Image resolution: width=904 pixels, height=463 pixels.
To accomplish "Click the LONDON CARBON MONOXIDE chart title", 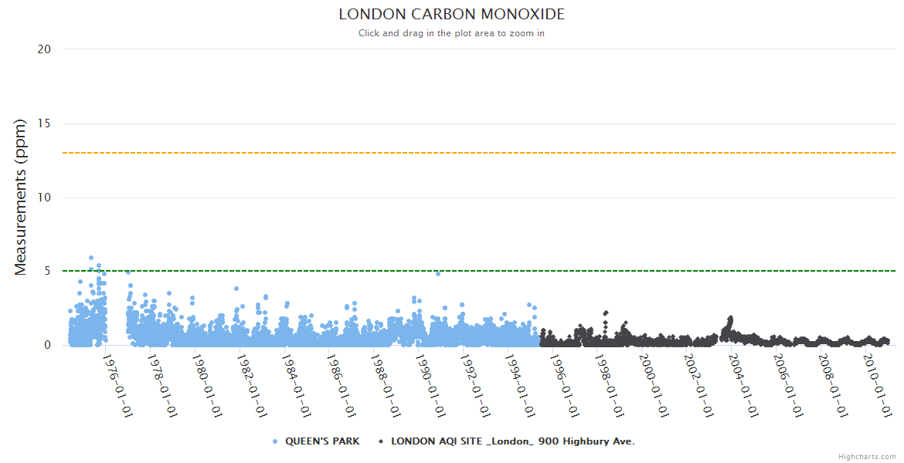I will click(x=452, y=15).
